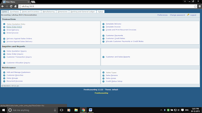Bookmark the page with the star icon
The width and height of the screenshot is (202, 113).
[195, 6]
